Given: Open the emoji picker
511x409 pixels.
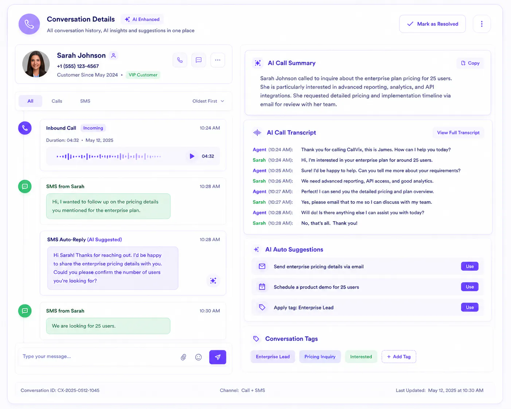Looking at the screenshot, I should coord(198,357).
